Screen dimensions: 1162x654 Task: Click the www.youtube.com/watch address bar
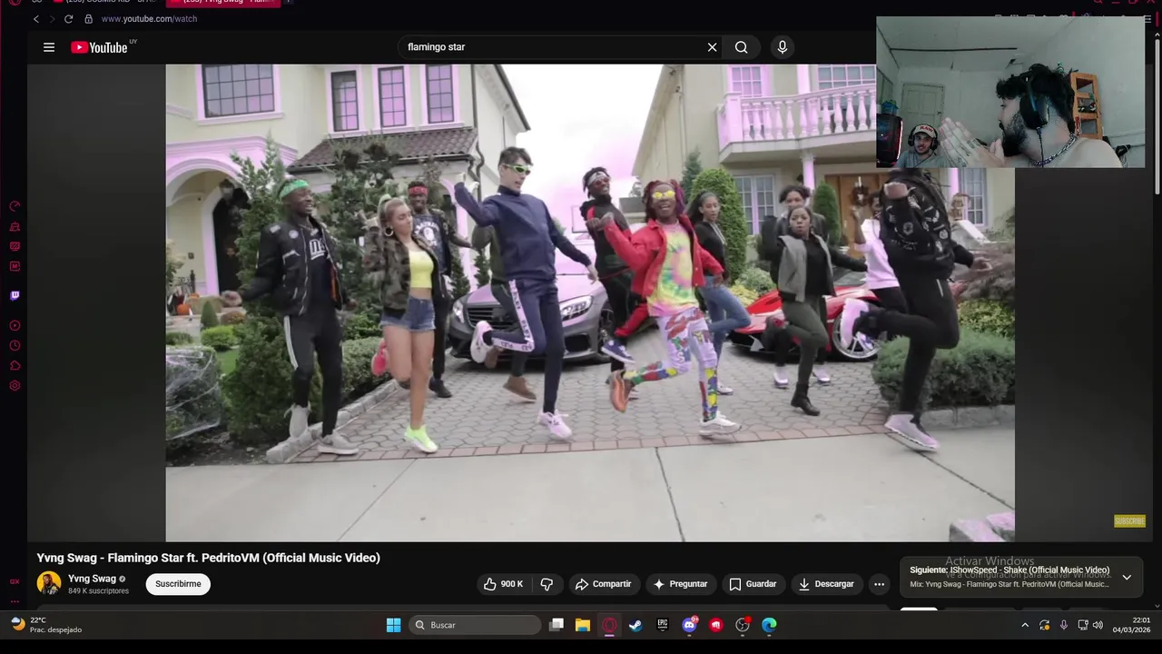coord(149,19)
